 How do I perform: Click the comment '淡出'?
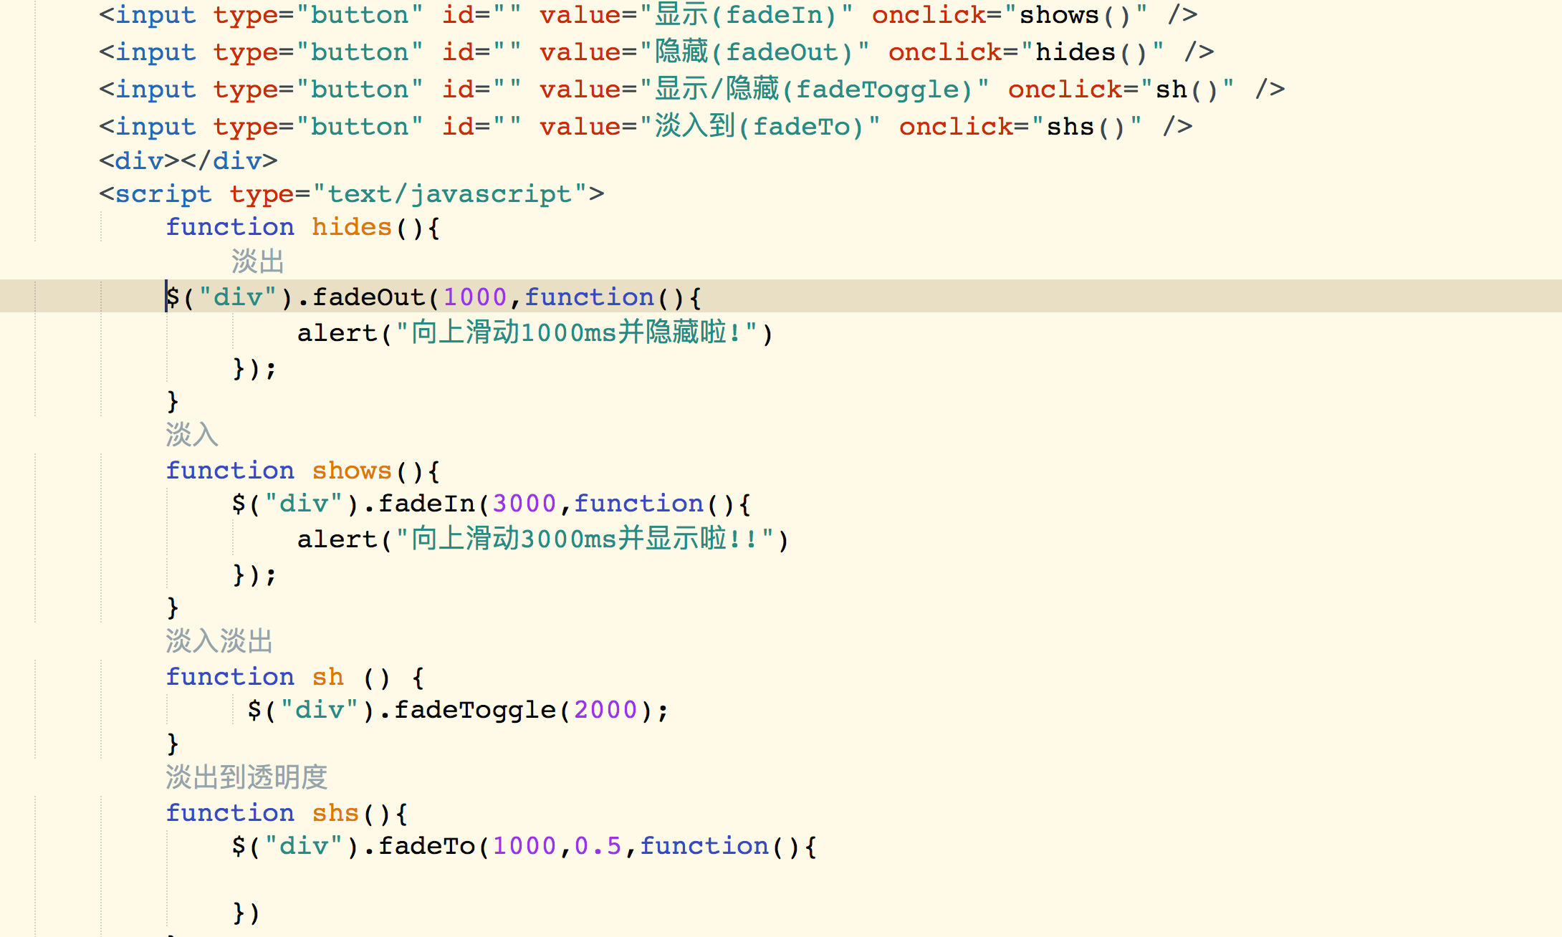coord(258,261)
